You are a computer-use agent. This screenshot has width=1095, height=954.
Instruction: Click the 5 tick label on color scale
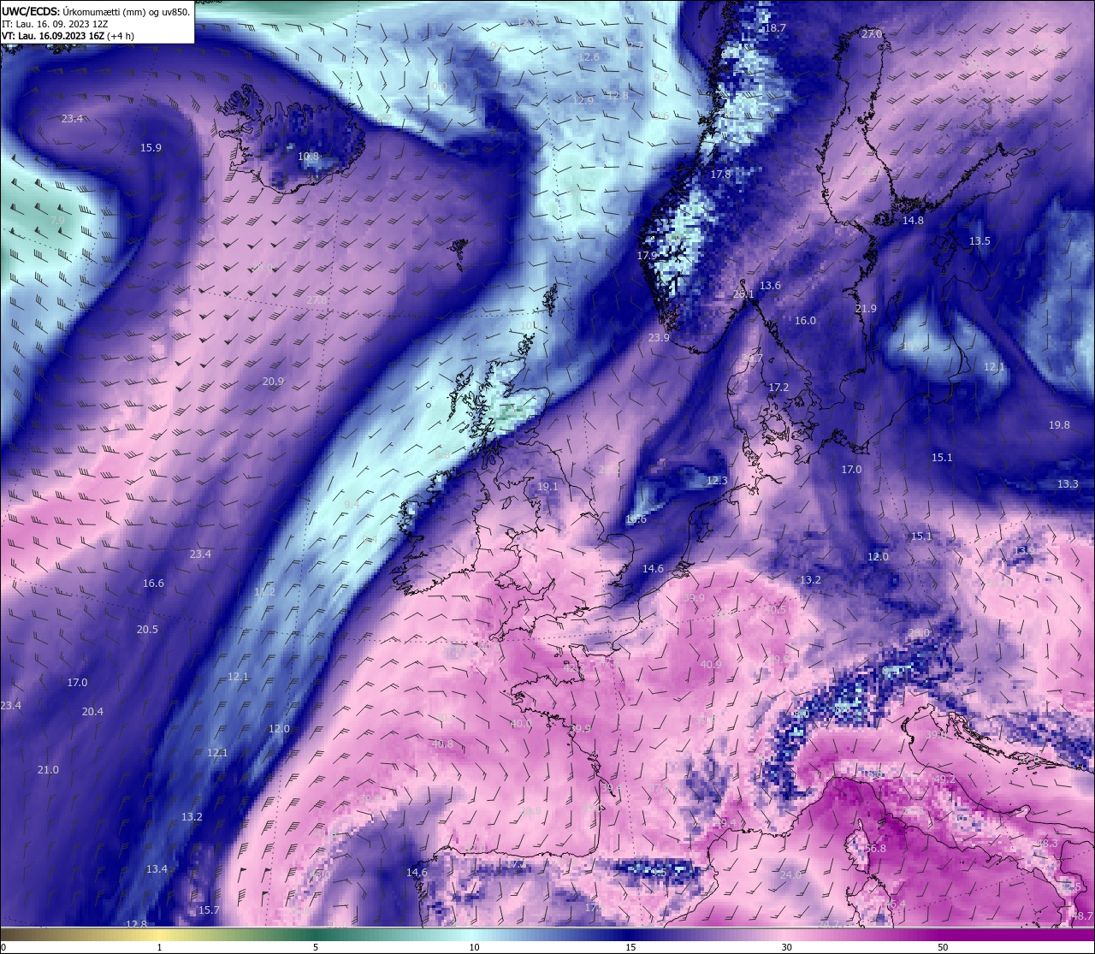click(316, 947)
